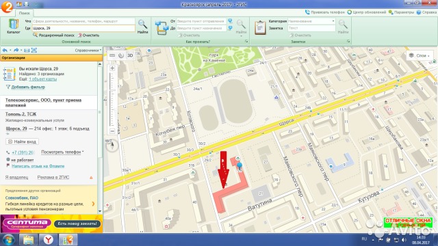Open Yandex browser from the taskbar

coord(49,240)
